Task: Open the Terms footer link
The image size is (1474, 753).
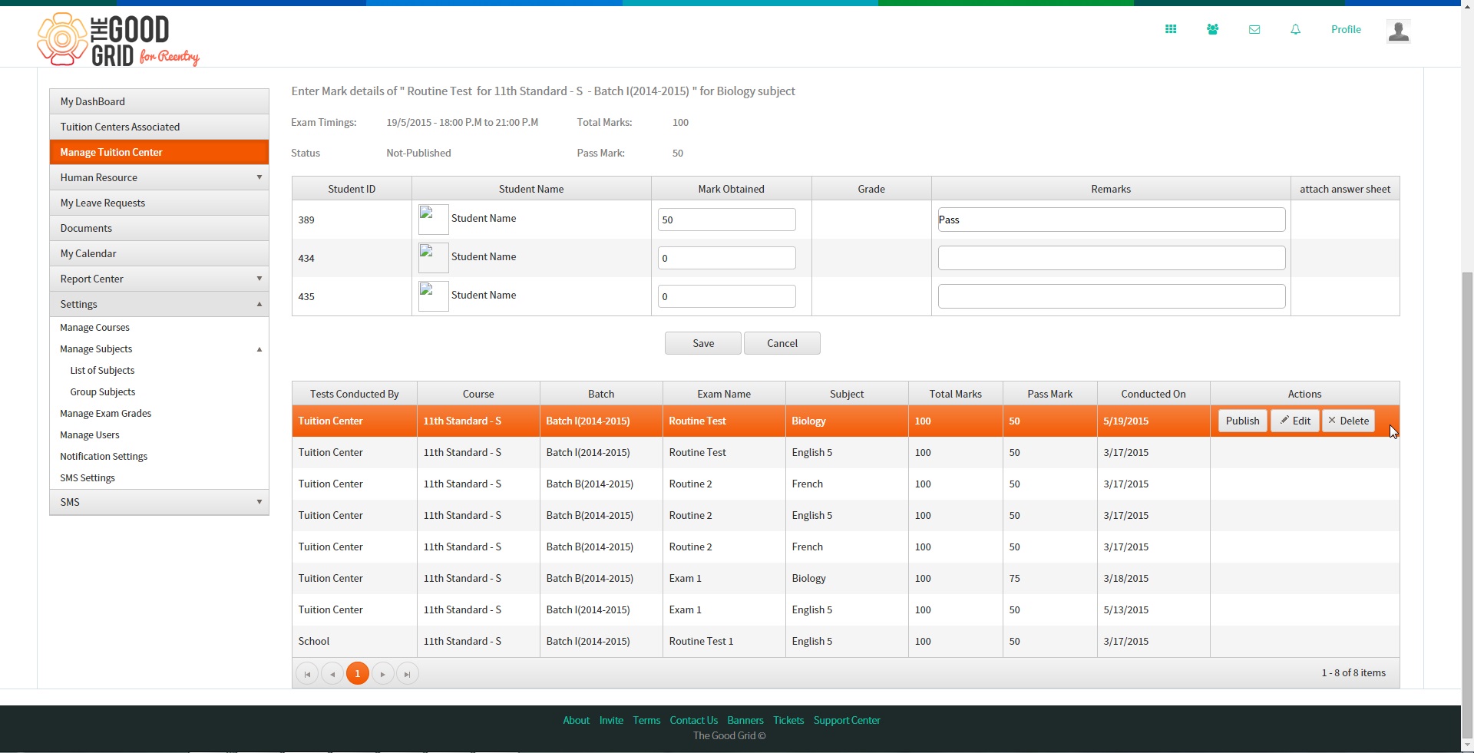Action: click(646, 720)
